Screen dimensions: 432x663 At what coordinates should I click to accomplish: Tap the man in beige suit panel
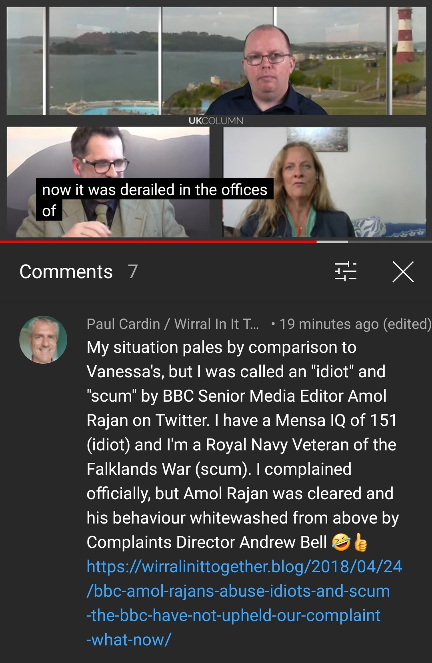[x=108, y=182]
